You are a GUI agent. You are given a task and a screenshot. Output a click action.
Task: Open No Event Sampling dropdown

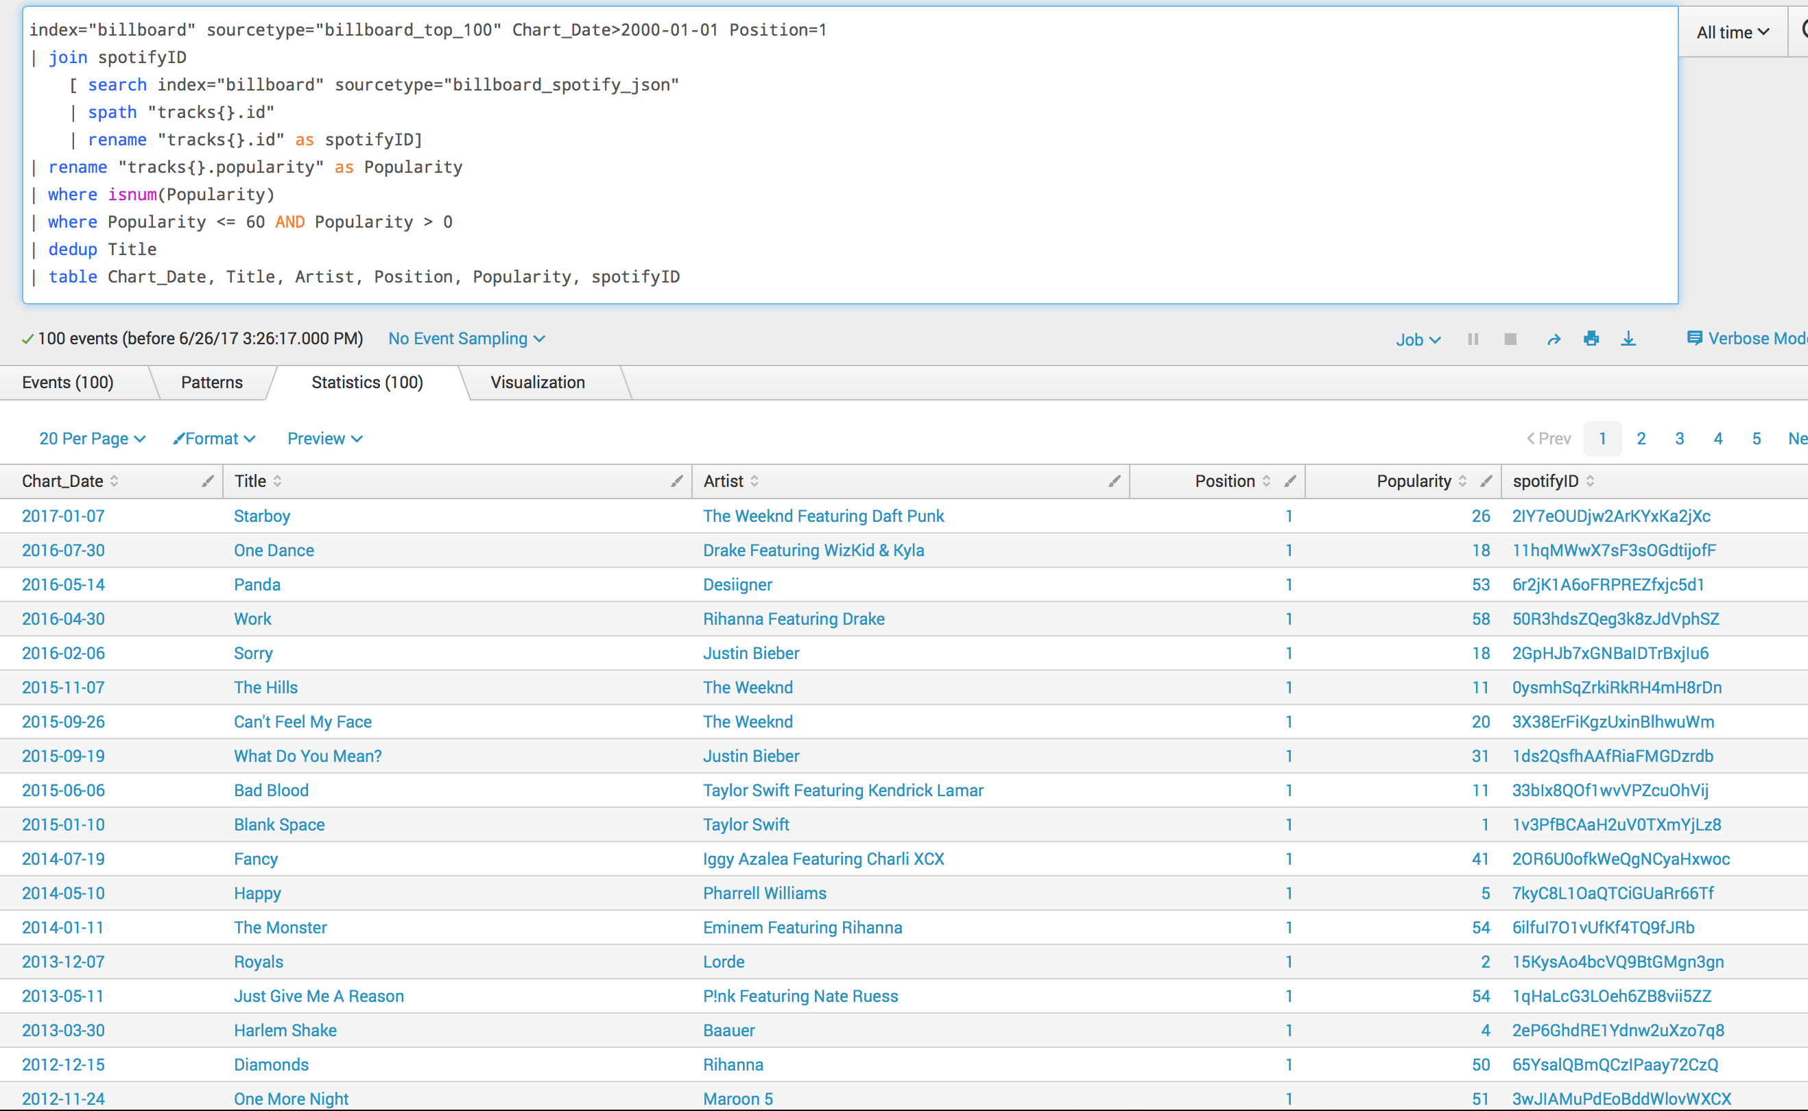click(466, 339)
